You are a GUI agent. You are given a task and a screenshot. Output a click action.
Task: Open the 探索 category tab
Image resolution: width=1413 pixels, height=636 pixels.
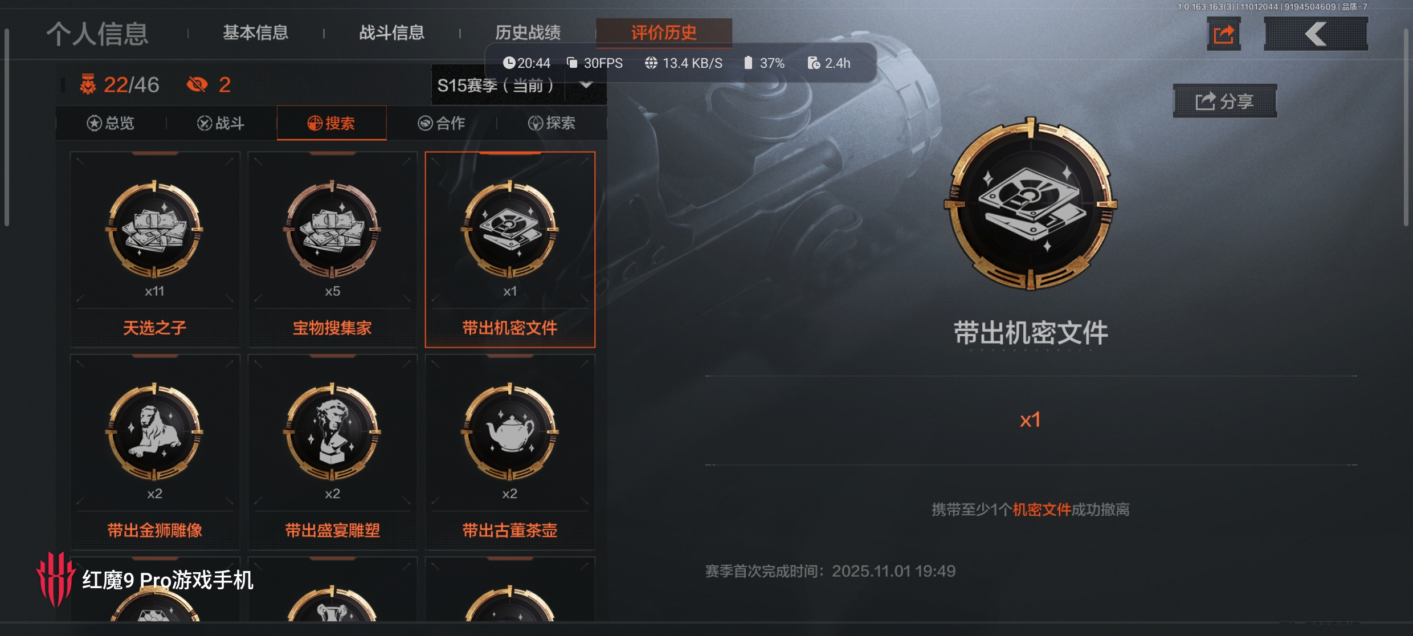pyautogui.click(x=552, y=123)
